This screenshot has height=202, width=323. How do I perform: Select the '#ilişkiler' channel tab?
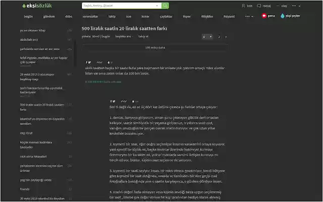click(207, 17)
